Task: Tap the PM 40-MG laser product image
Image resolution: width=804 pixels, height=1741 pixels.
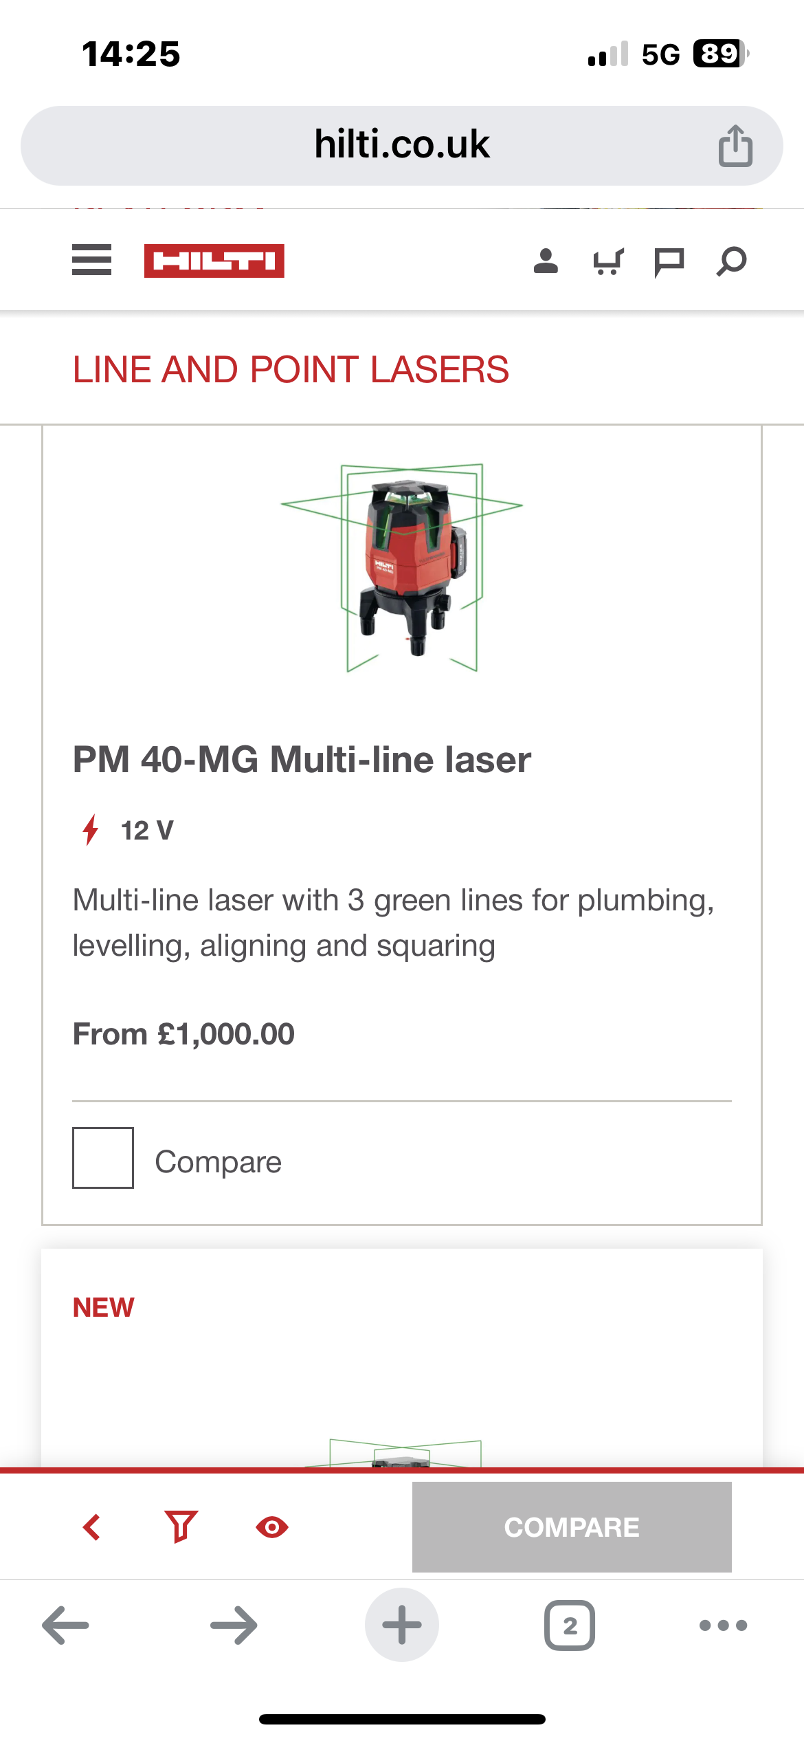Action: [x=402, y=567]
